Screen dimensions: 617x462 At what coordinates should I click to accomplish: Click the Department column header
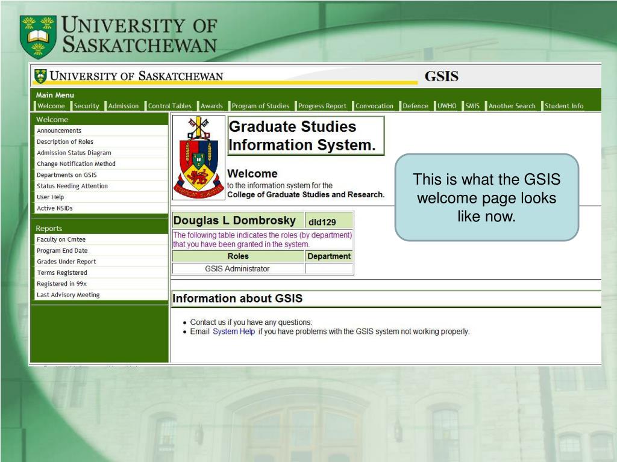click(329, 256)
